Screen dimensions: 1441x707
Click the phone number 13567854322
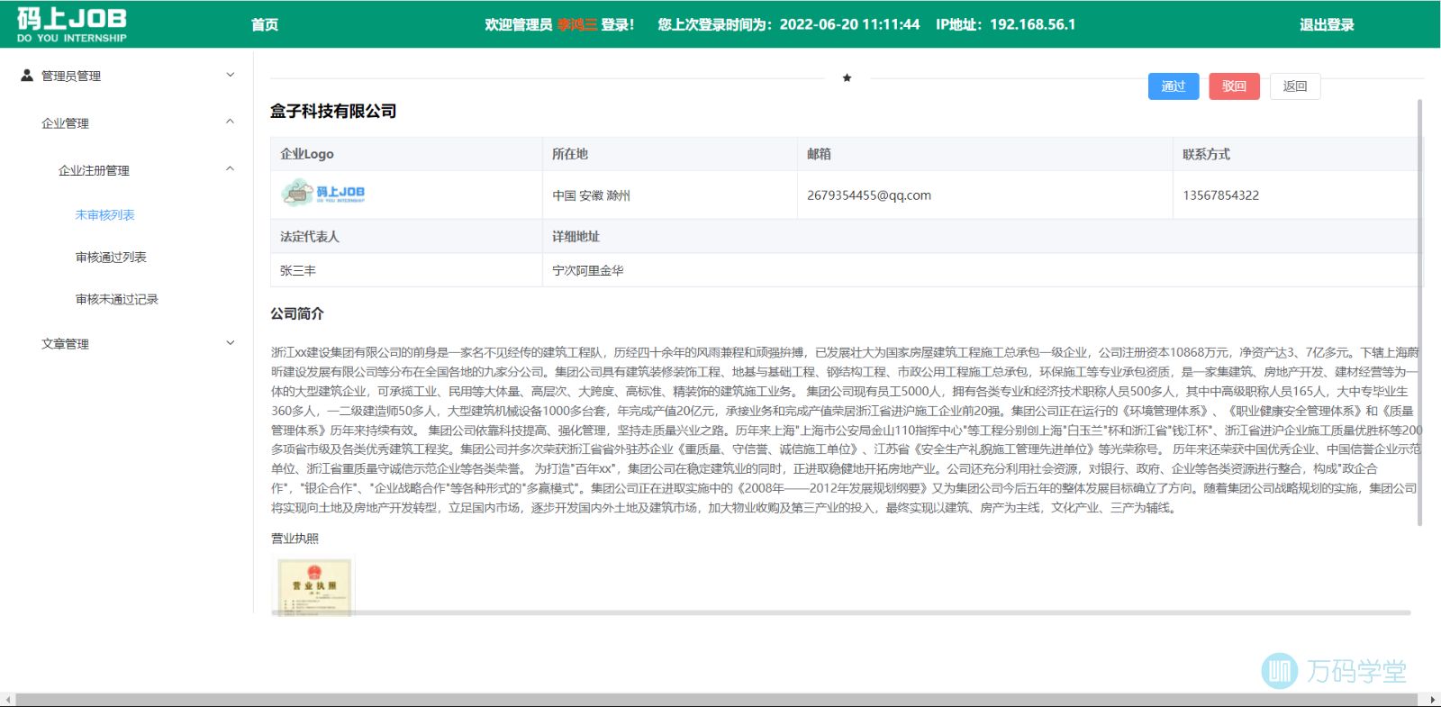pyautogui.click(x=1220, y=195)
